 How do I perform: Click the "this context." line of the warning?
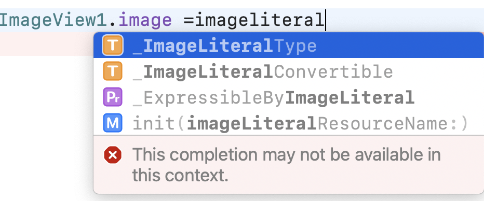[180, 176]
